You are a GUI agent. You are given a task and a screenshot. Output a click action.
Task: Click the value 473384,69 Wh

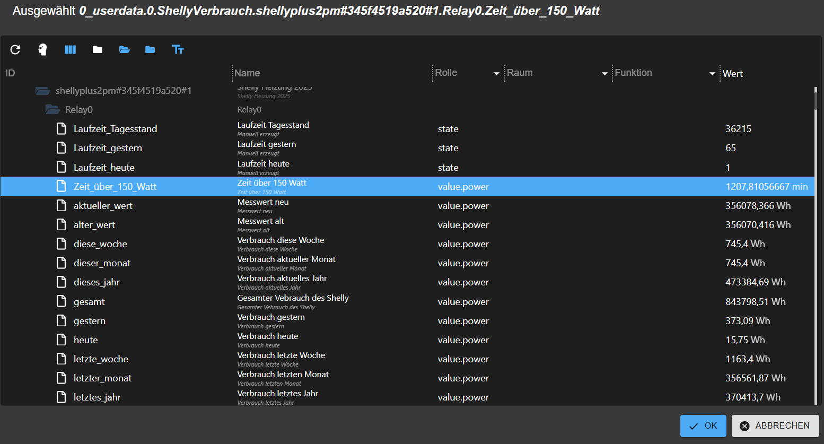pyautogui.click(x=756, y=282)
